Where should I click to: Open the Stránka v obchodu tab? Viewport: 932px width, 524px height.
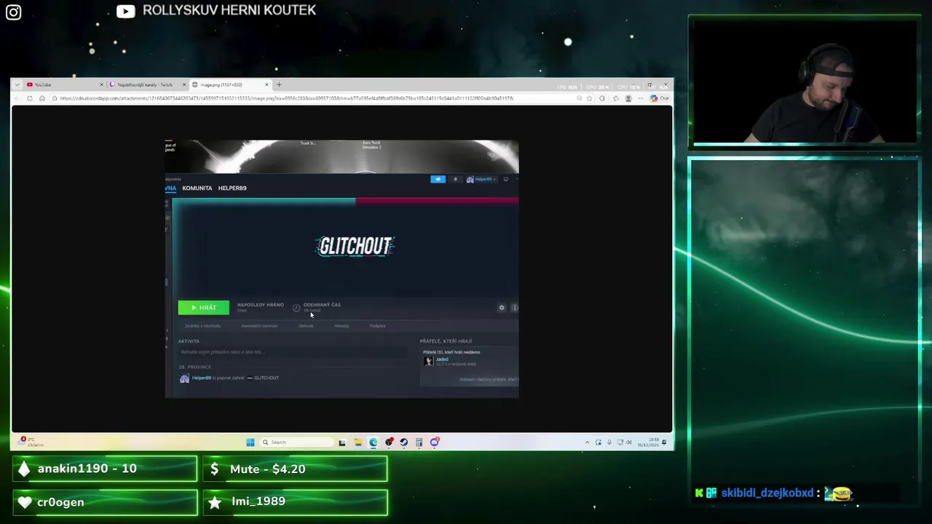[x=202, y=326]
